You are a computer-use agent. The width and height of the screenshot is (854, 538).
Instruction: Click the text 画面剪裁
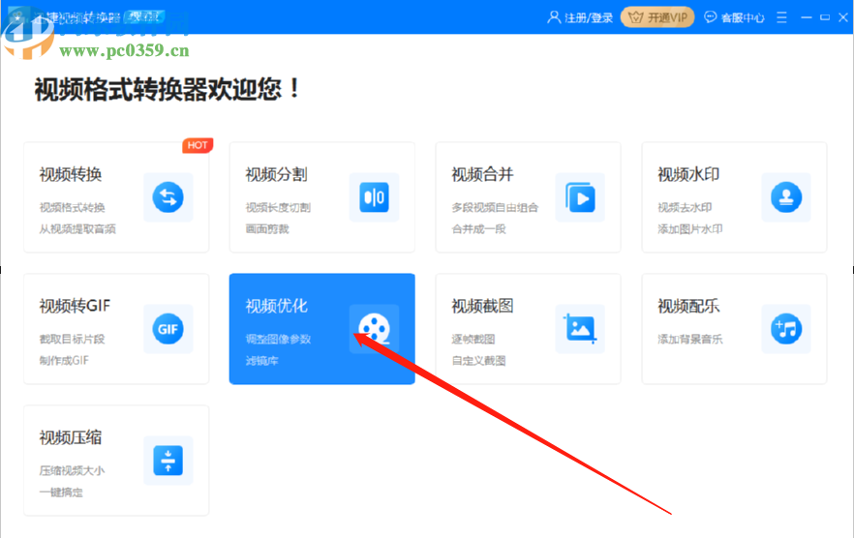[x=267, y=229]
